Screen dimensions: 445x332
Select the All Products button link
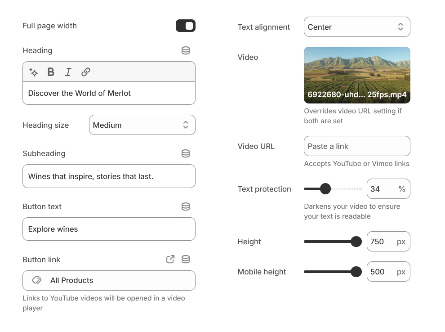coord(109,280)
